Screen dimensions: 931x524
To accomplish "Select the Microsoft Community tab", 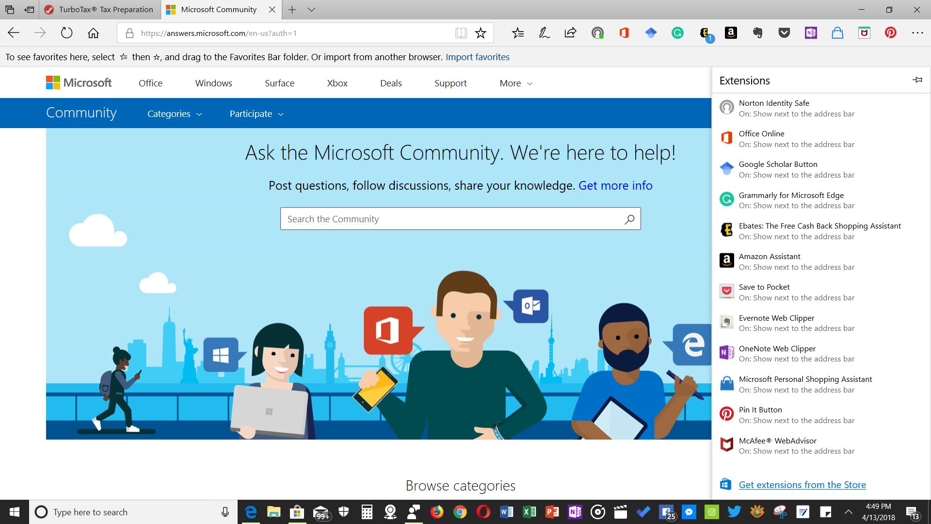I will 219,10.
